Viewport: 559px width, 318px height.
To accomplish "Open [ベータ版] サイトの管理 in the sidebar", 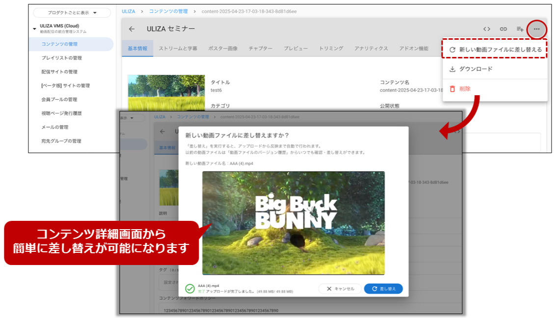I will pyautogui.click(x=66, y=85).
